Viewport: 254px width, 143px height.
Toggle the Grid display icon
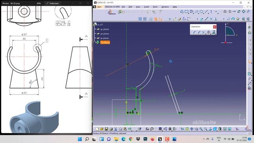[140, 19]
